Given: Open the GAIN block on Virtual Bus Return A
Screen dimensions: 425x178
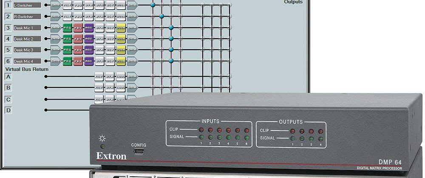Looking at the screenshot, I should 132,77.
